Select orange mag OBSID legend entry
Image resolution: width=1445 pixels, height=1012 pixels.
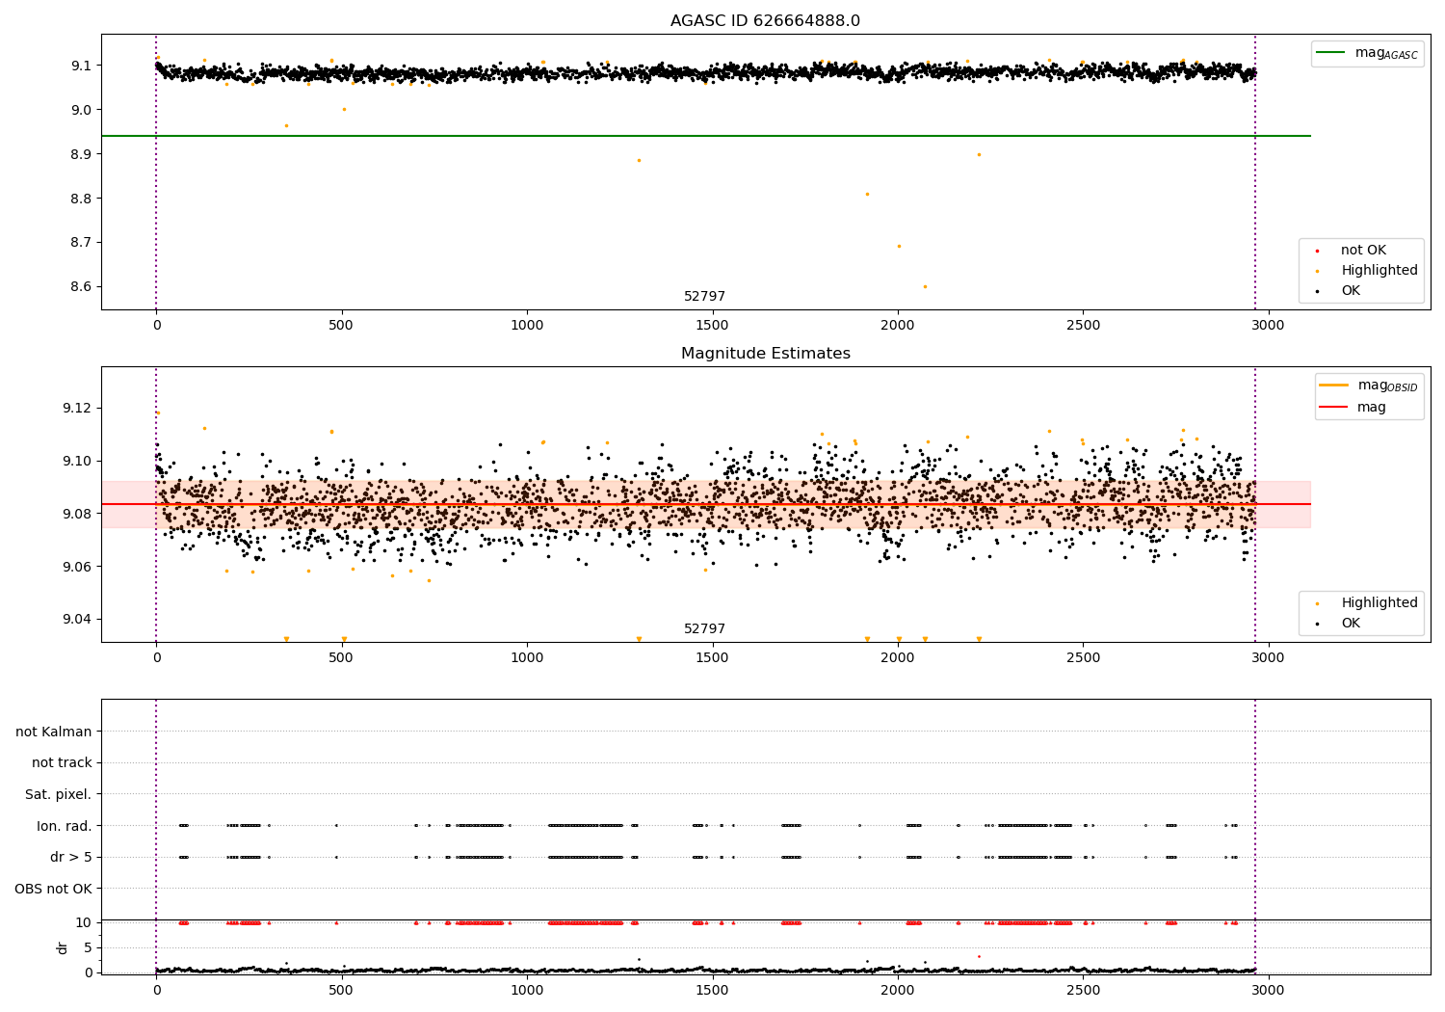coord(1369,386)
